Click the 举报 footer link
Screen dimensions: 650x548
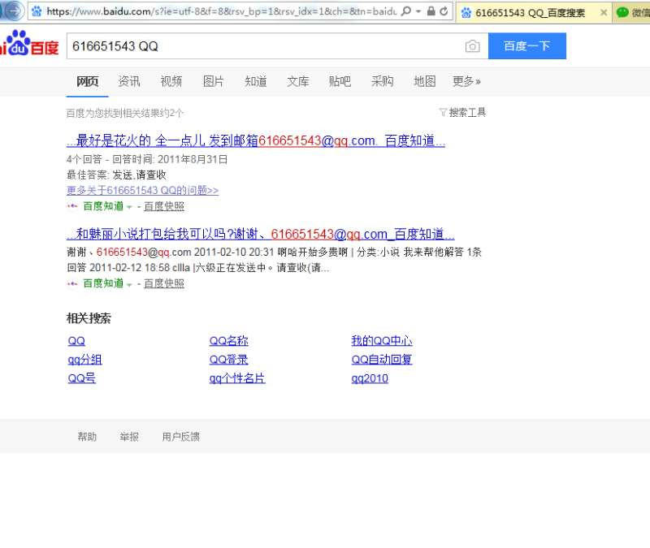[129, 437]
